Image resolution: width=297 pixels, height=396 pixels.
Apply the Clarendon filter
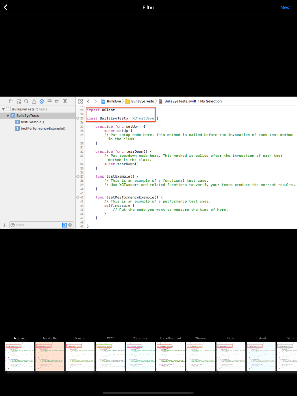[x=140, y=356]
